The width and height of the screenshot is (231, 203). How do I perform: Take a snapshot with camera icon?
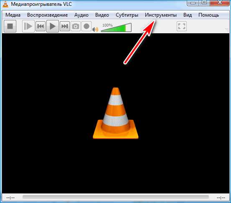tap(76, 26)
